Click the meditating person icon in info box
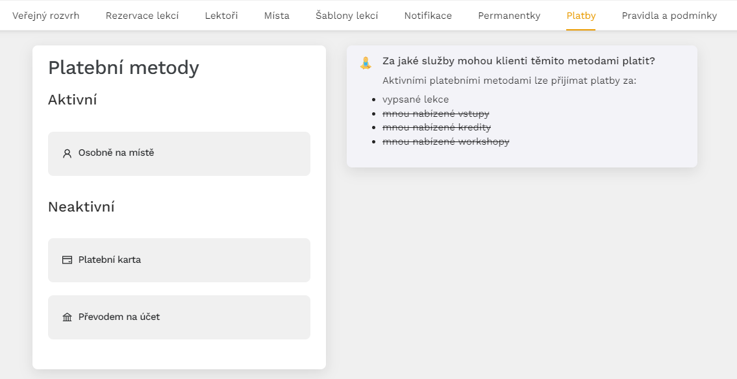 [366, 63]
